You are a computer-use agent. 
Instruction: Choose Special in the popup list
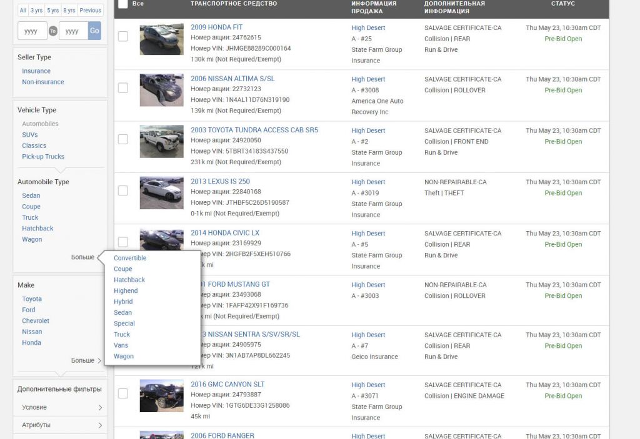pos(124,323)
